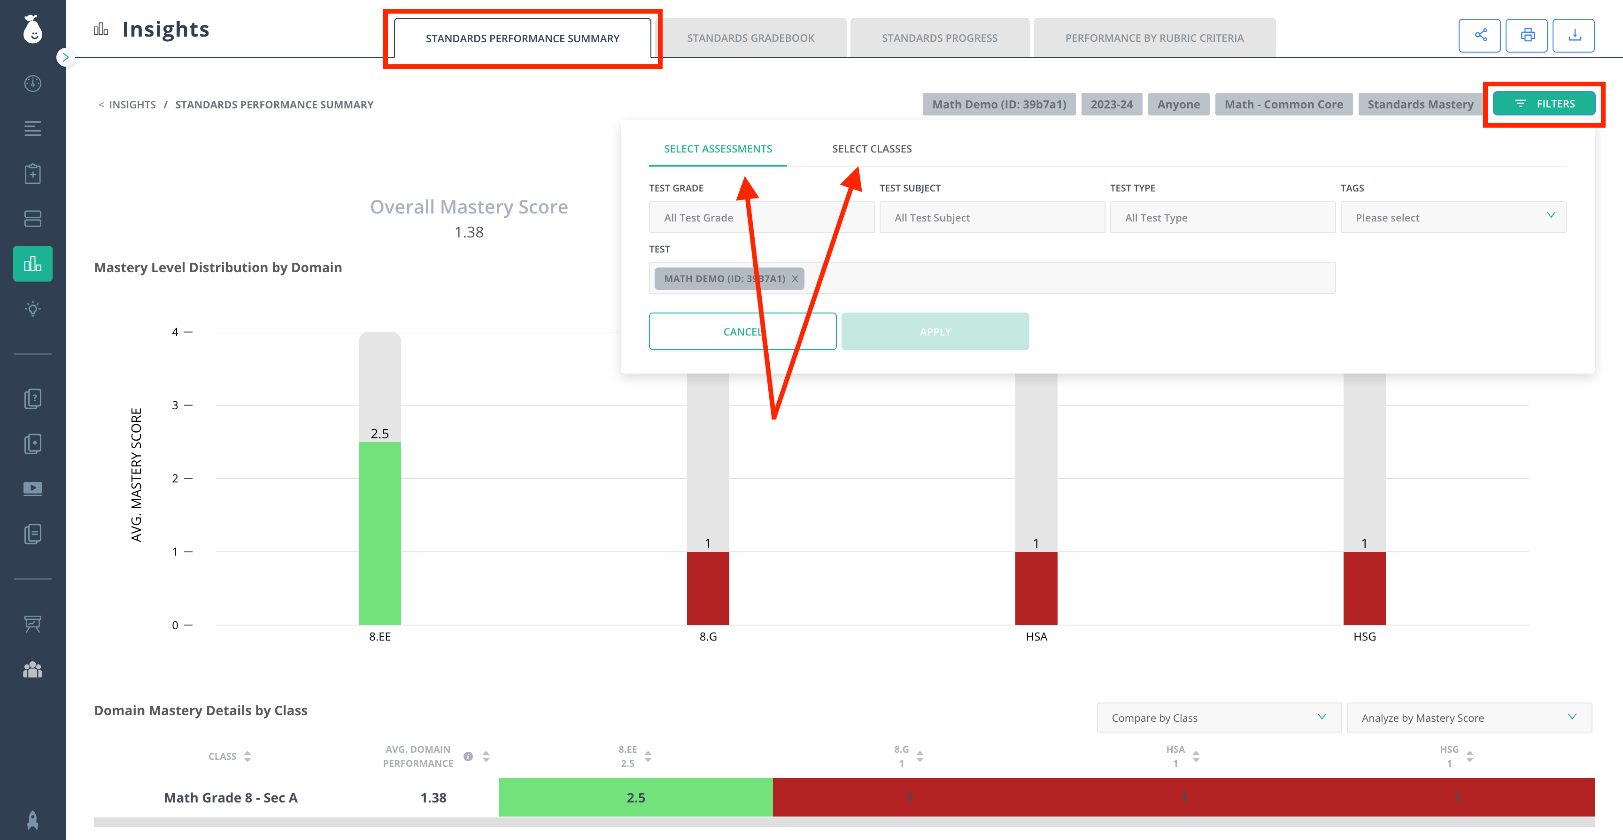The image size is (1623, 840).
Task: Click the Download report icon button
Action: [1574, 35]
